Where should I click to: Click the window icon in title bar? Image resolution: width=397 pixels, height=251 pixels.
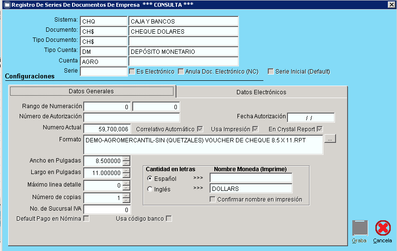(6, 5)
